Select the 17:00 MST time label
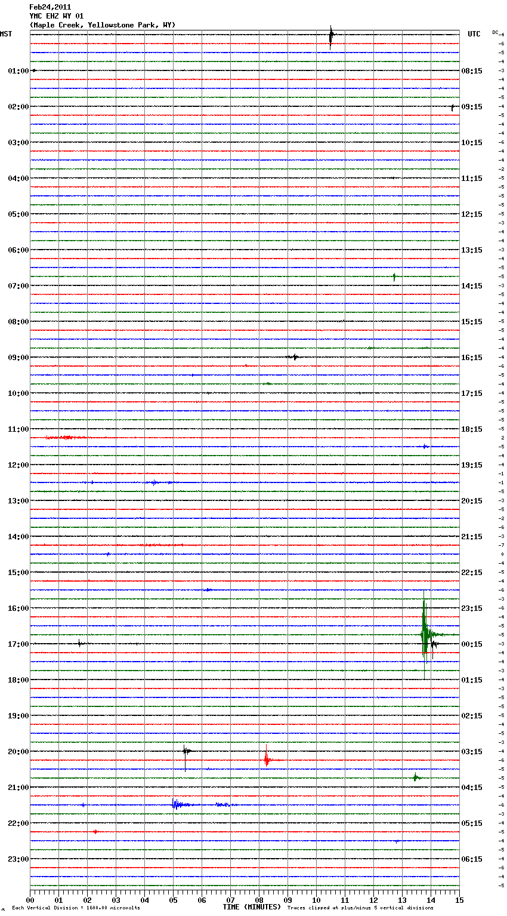The image size is (507, 916). (x=18, y=644)
